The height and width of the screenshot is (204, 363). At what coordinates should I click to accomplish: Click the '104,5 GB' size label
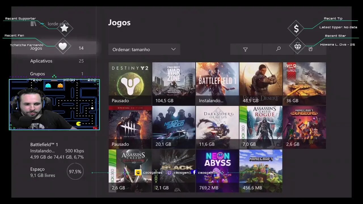click(x=164, y=101)
